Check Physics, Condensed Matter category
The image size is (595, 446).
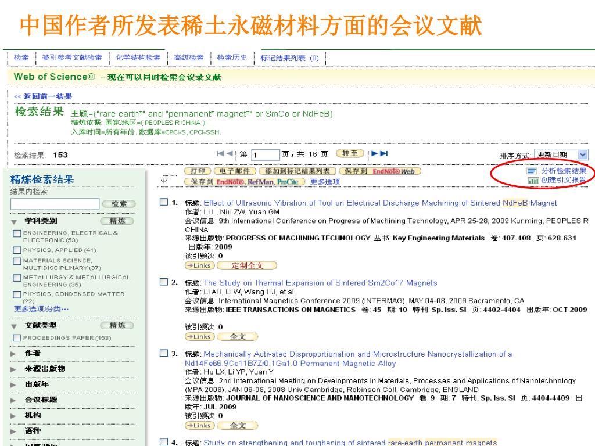[17, 294]
